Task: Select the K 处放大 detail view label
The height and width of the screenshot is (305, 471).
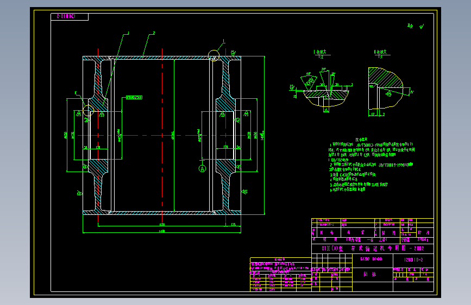Action: [x=381, y=52]
